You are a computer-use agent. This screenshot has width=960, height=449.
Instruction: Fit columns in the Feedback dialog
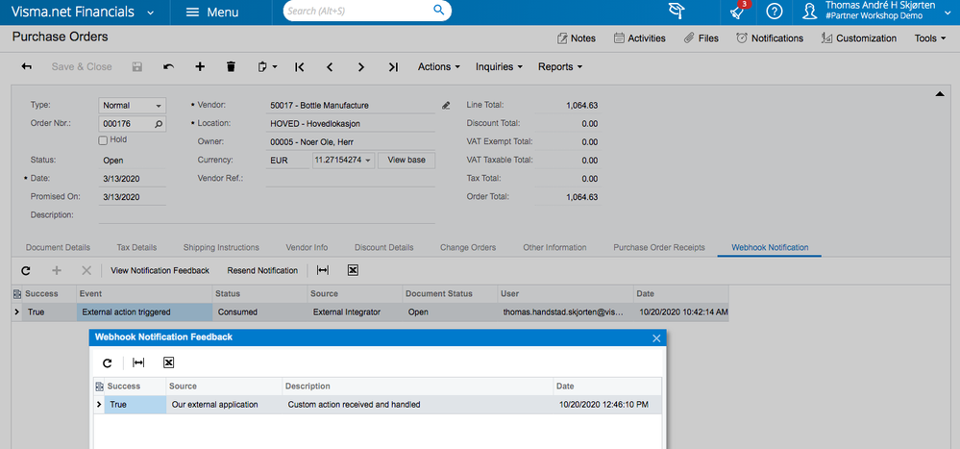tap(139, 362)
